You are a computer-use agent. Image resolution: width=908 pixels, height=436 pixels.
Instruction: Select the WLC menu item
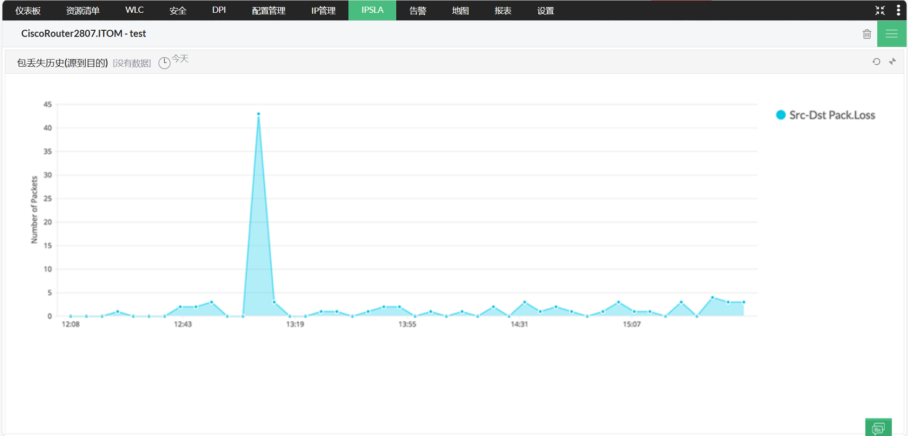(x=134, y=10)
